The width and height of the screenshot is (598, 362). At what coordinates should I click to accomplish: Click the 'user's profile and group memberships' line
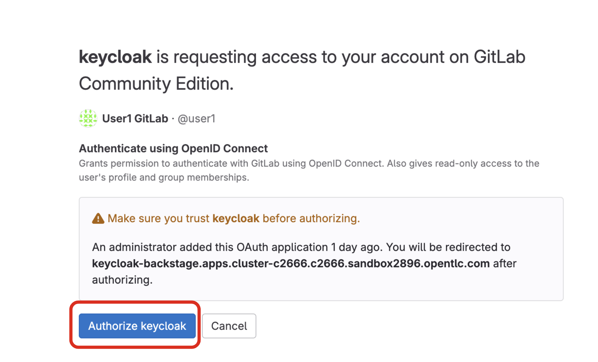coord(164,177)
